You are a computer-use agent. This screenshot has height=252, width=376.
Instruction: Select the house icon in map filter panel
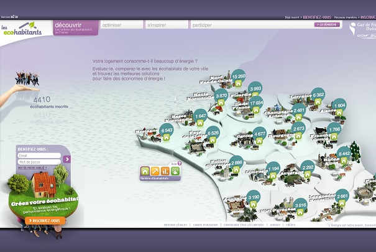point(145,171)
